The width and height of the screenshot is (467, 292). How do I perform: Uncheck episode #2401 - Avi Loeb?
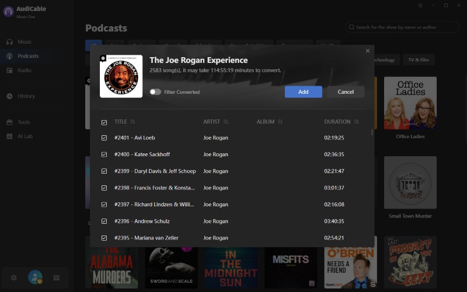tap(104, 138)
